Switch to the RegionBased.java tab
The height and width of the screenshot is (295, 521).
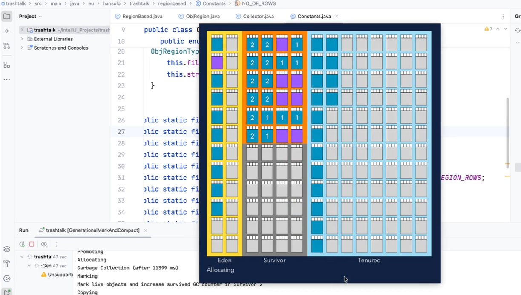(138, 17)
